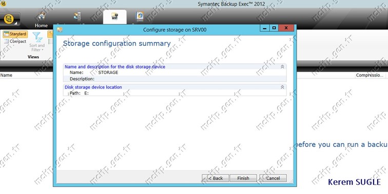Maximize the Configure storage dialog
The width and height of the screenshot is (388, 194).
pos(274,28)
